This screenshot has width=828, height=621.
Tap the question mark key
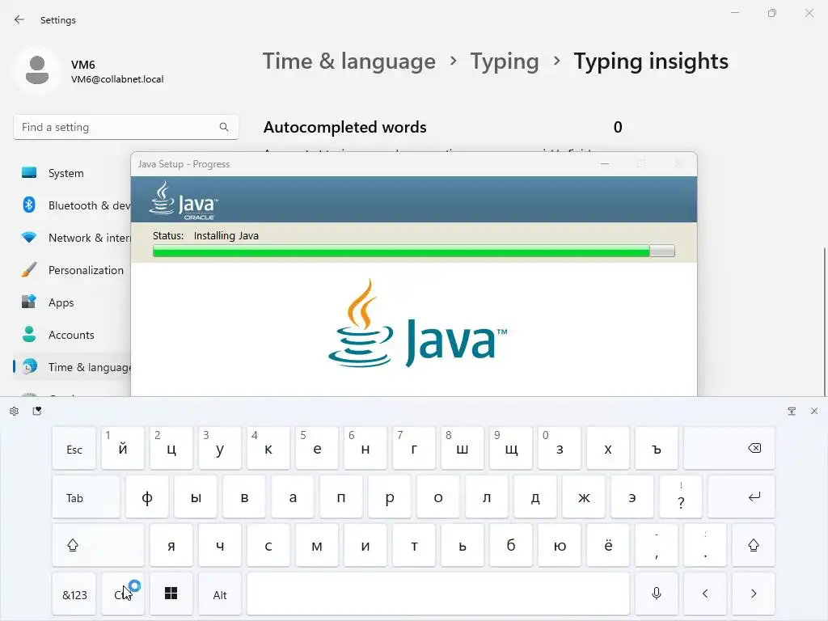681,497
